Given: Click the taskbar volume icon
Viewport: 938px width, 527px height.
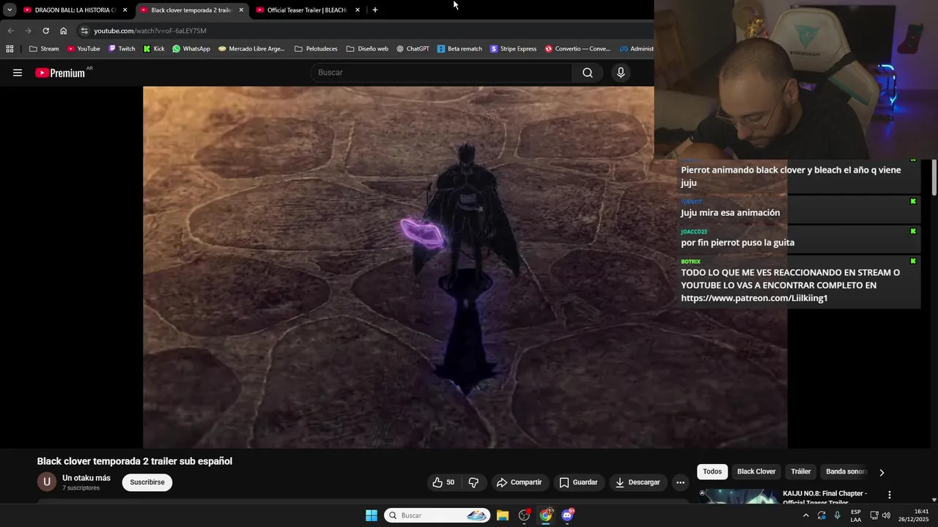Looking at the screenshot, I should [x=886, y=515].
